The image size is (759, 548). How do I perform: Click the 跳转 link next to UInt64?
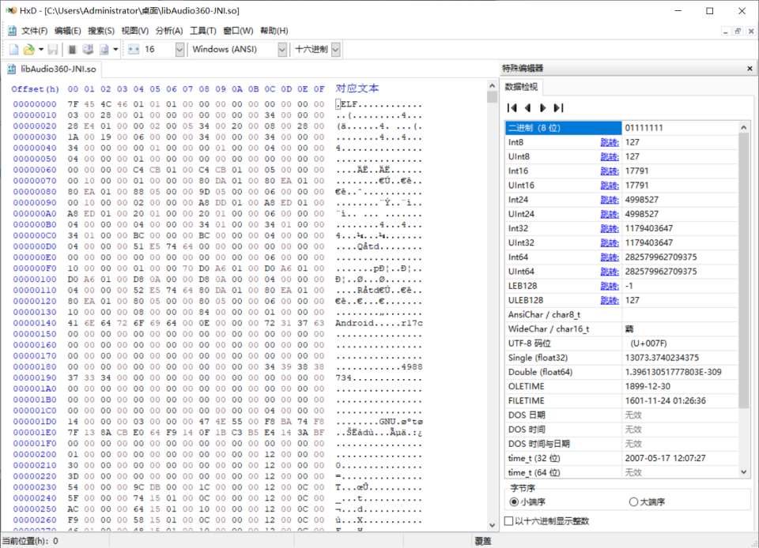[609, 271]
